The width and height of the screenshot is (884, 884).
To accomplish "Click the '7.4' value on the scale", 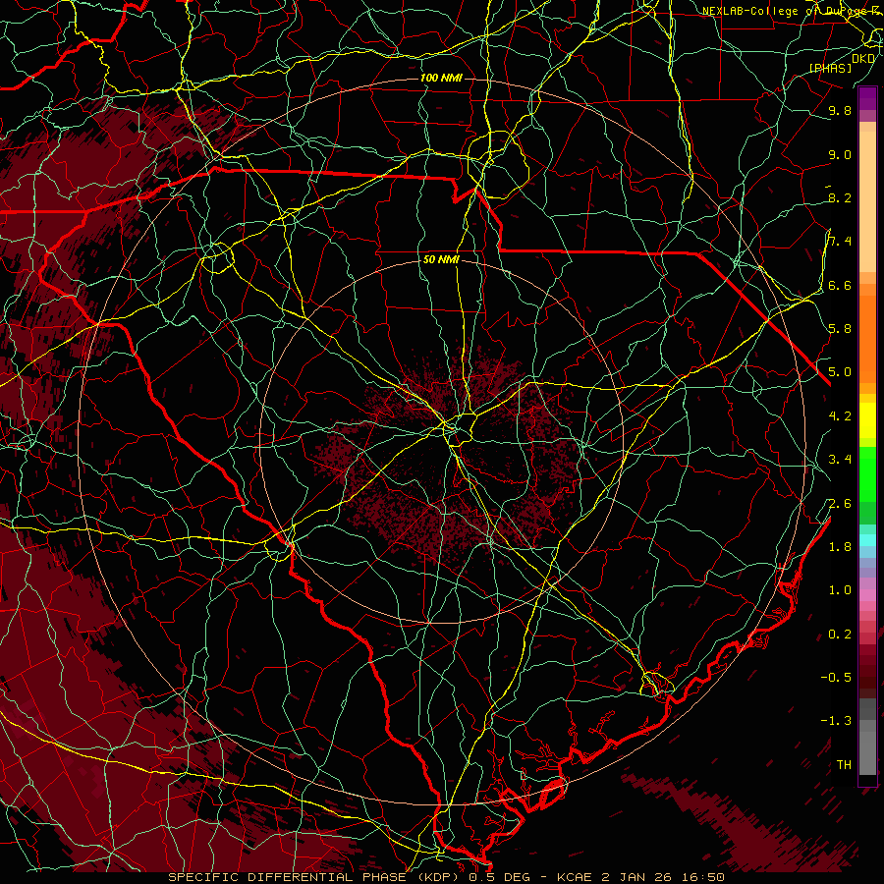I will point(840,242).
